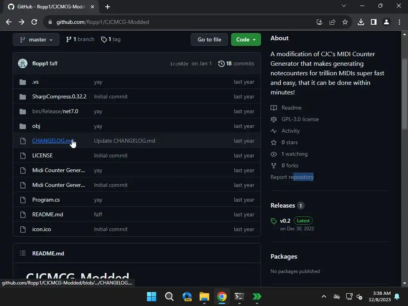This screenshot has height=306, width=408.
Task: Click the file icon beside Program.cs
Action: click(x=23, y=200)
